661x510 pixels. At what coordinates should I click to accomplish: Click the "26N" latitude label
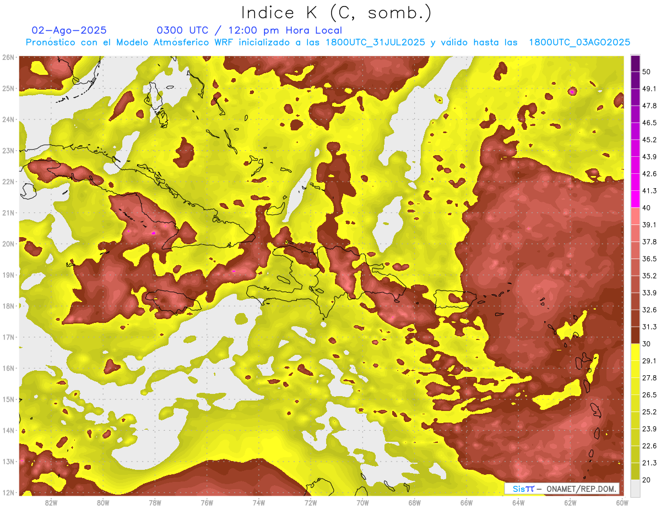pos(8,57)
